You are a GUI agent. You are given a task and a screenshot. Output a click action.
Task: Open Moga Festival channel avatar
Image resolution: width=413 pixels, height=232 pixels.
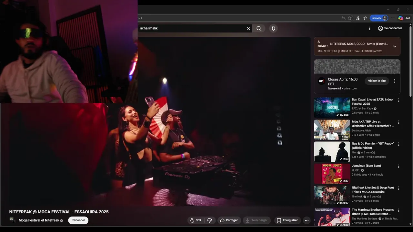[12, 220]
